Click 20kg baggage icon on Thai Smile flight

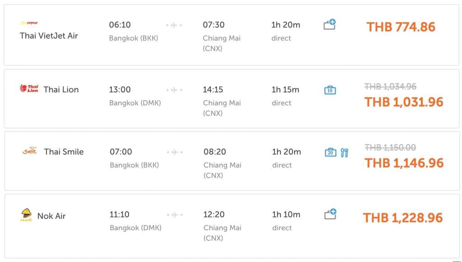coord(330,153)
